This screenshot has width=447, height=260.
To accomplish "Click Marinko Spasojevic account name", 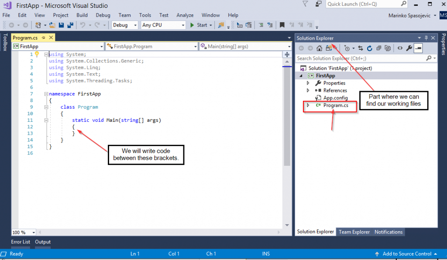I will tap(409, 15).
